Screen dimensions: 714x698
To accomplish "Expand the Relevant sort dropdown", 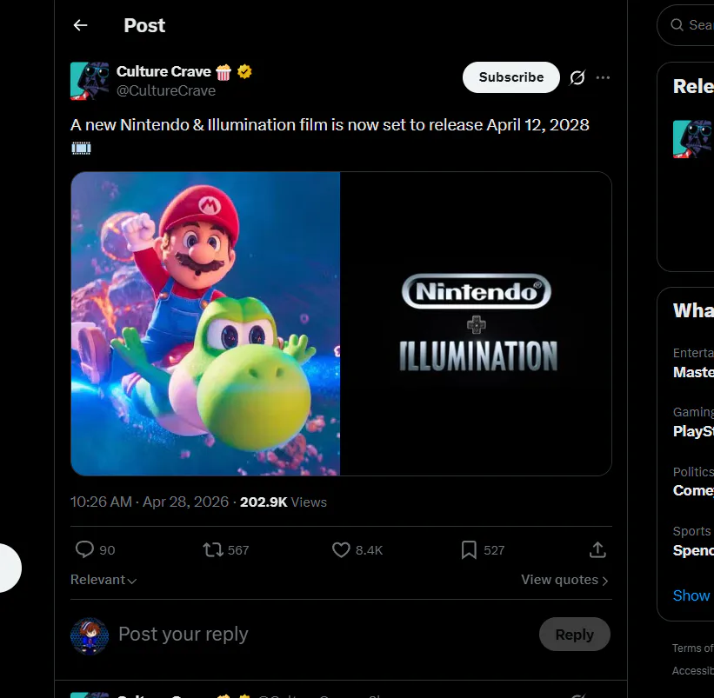I will tap(103, 580).
